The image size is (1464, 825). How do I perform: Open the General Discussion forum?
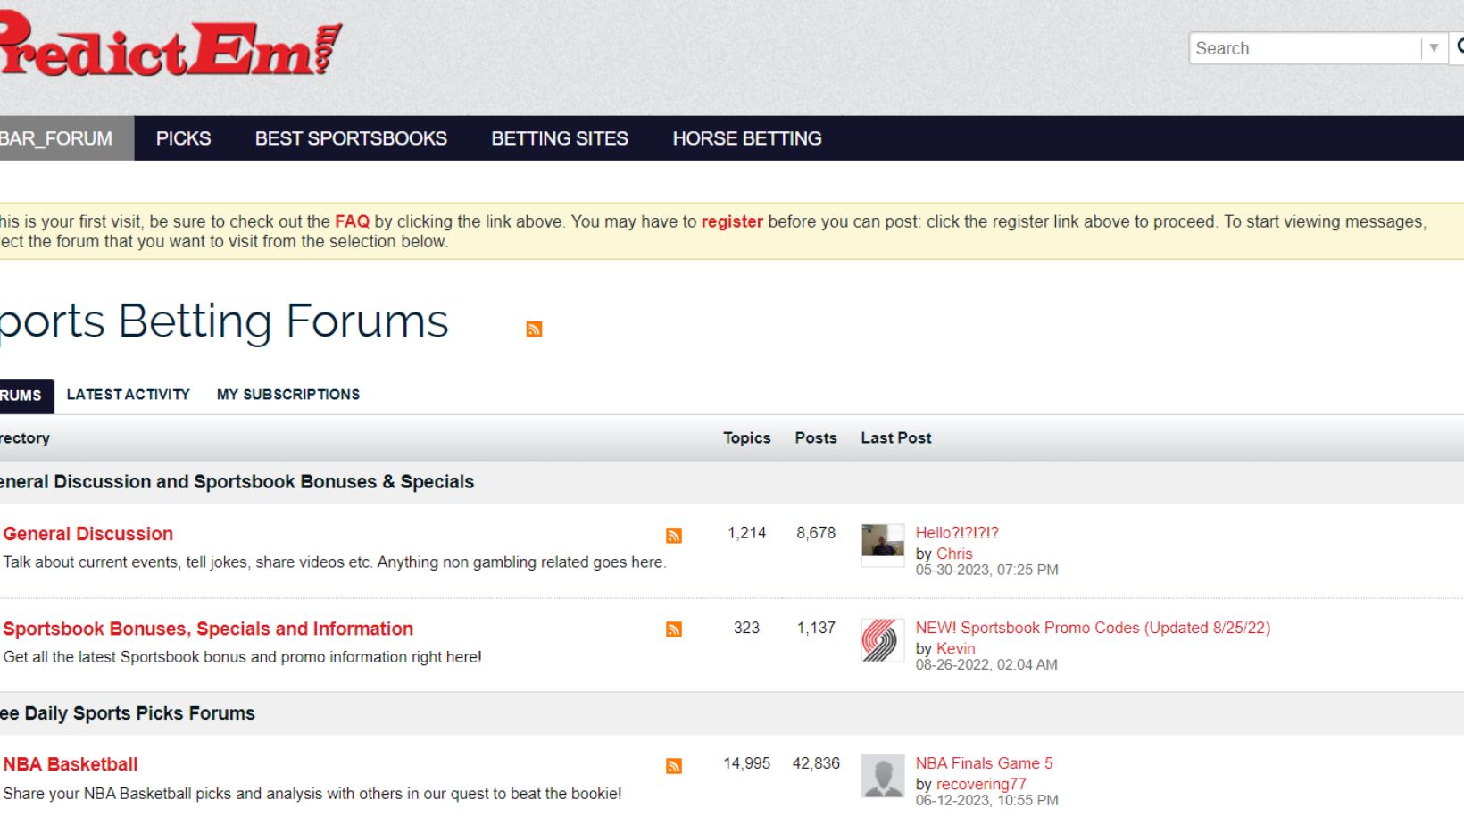88,534
